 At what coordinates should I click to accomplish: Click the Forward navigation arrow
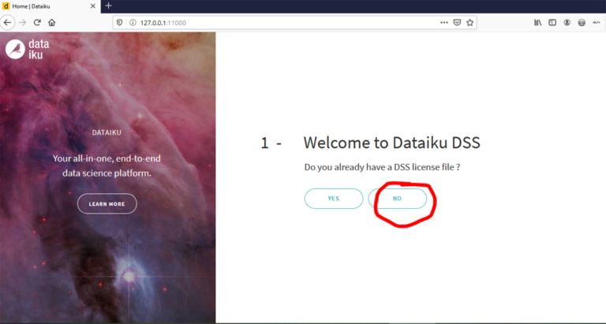point(22,22)
